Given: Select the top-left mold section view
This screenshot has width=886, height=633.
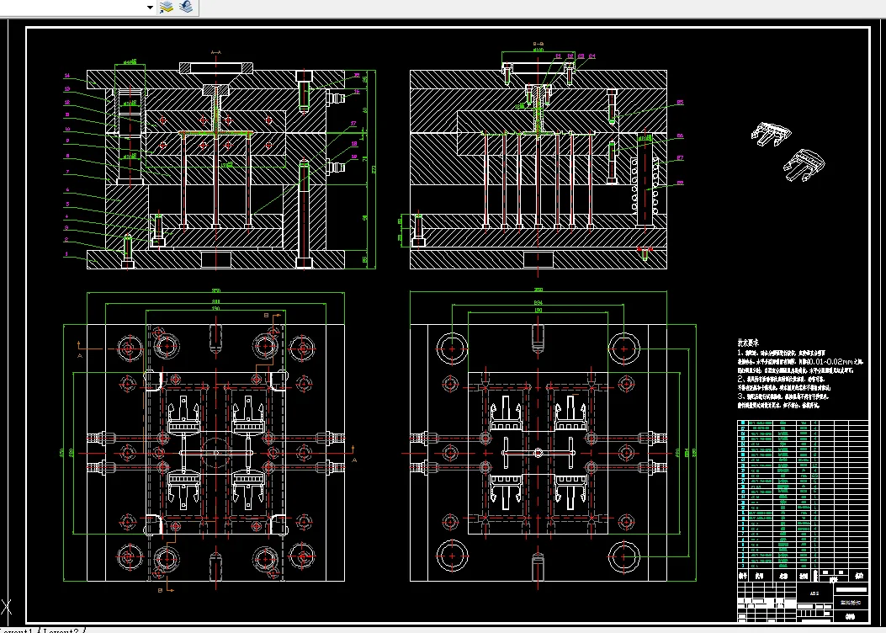Looking at the screenshot, I should pos(216,168).
